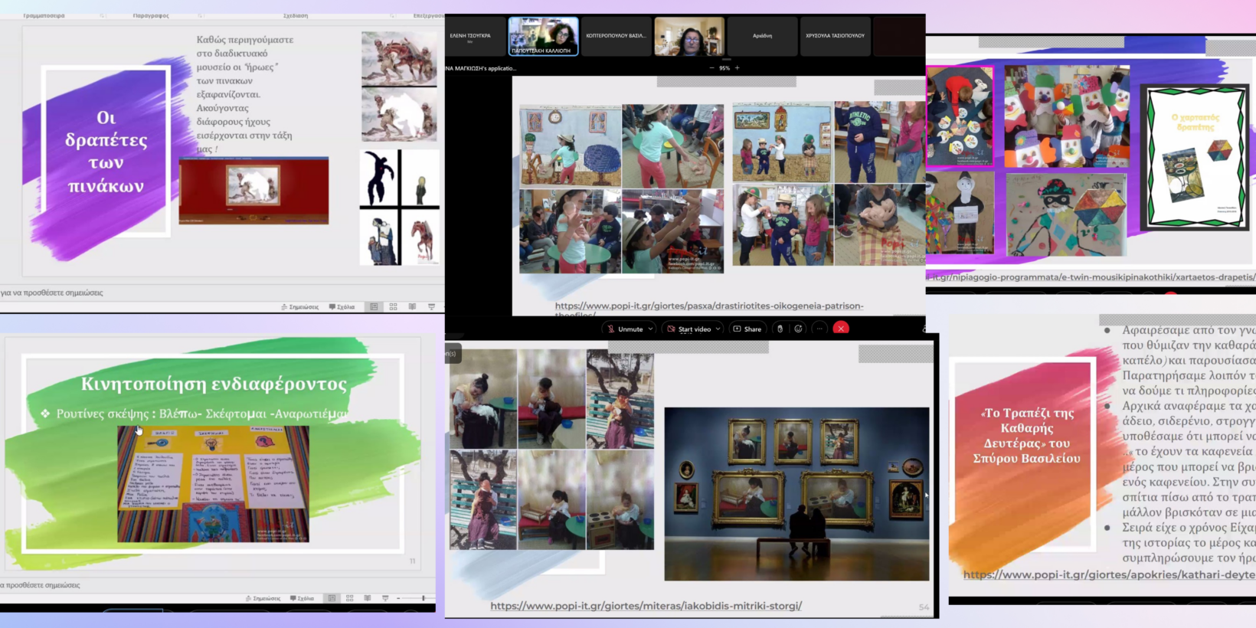The width and height of the screenshot is (1256, 628).
Task: Switch to reading view in upper PowerPoint
Action: click(x=412, y=307)
